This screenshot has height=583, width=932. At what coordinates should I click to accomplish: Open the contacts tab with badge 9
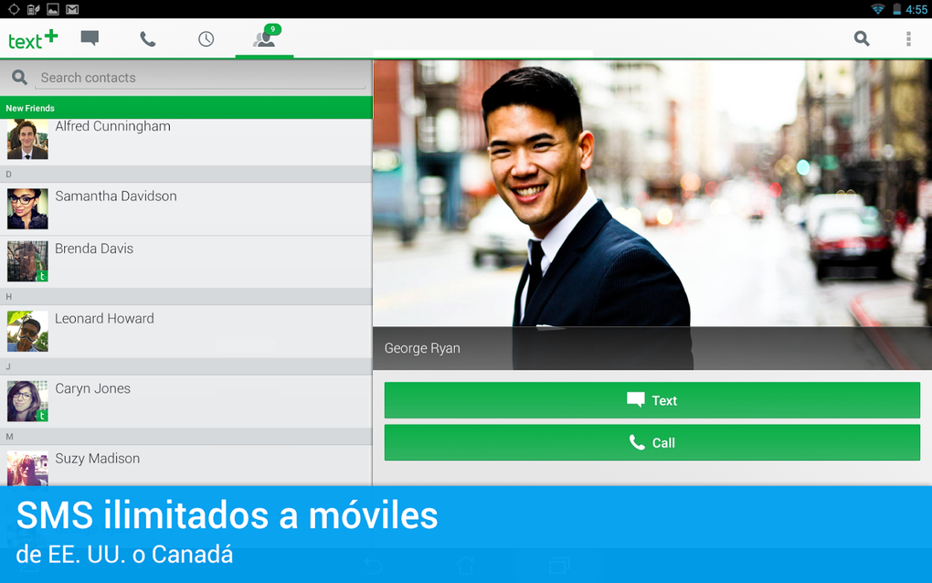[264, 39]
